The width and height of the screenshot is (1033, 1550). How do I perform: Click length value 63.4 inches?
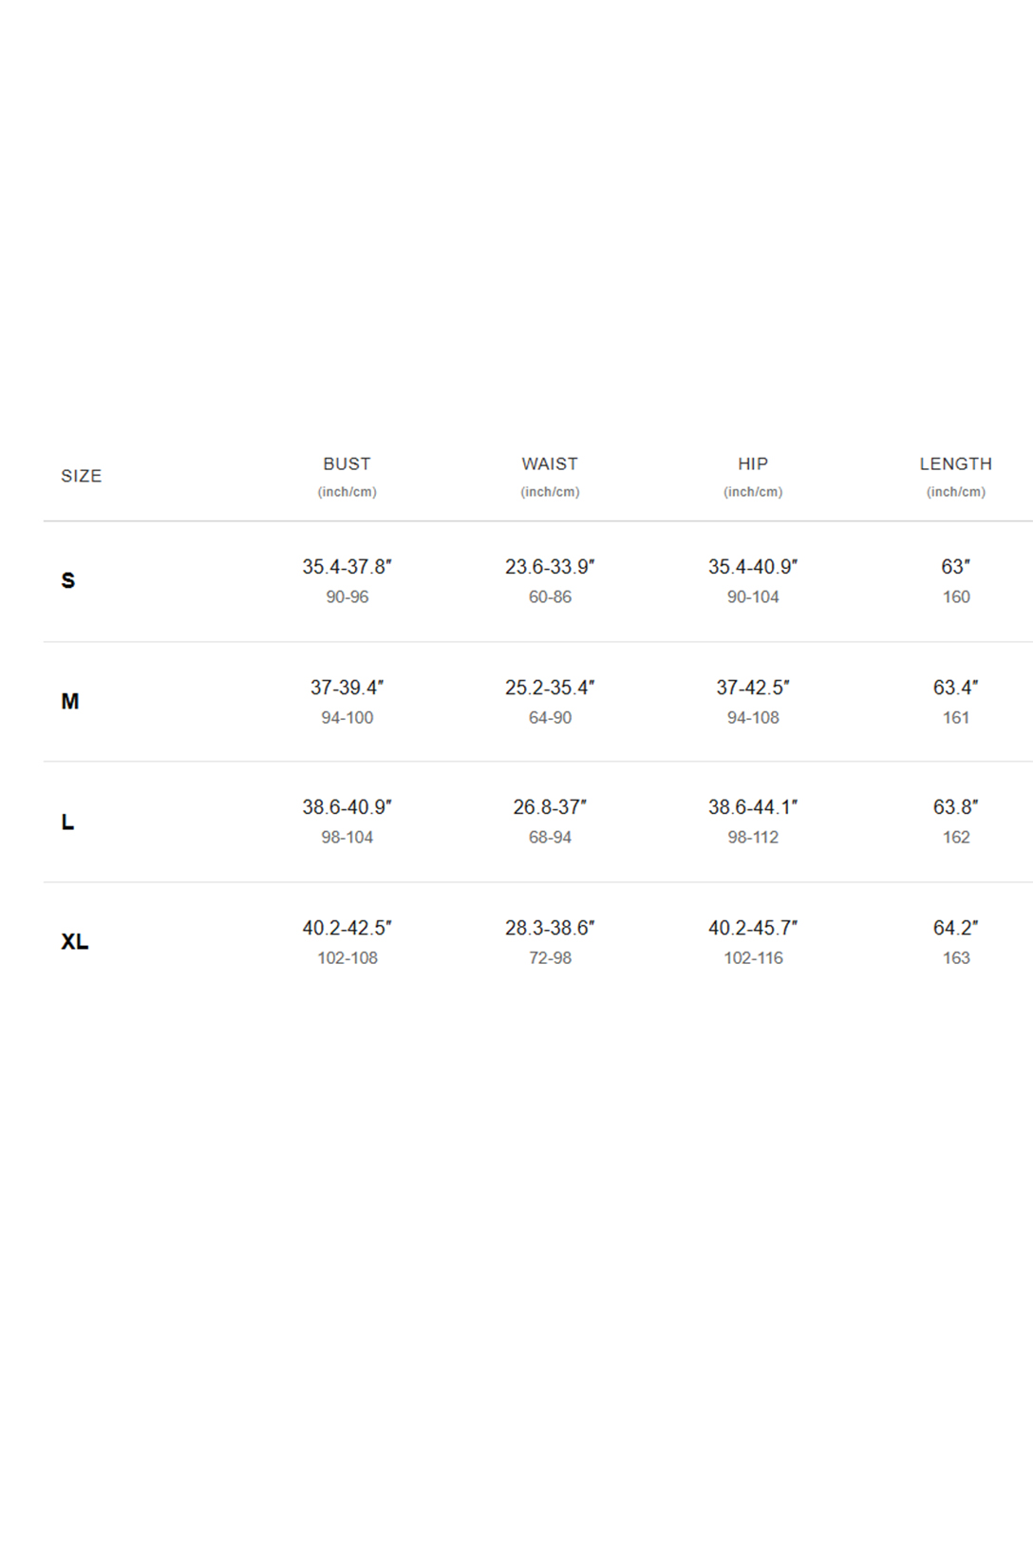pos(955,688)
